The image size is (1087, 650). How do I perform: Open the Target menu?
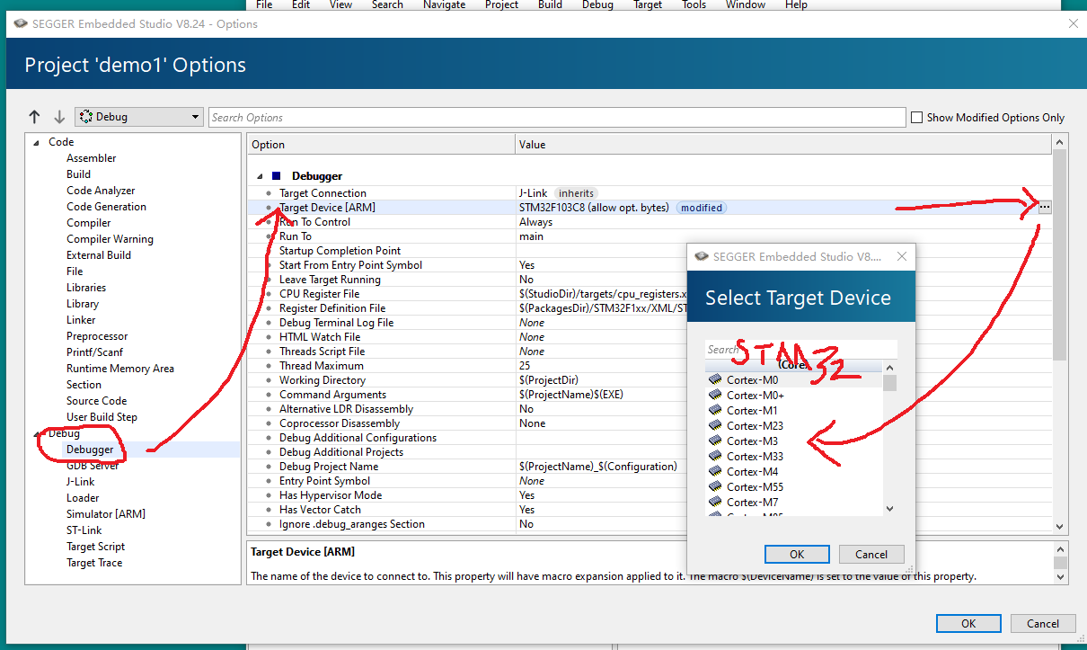tap(648, 5)
